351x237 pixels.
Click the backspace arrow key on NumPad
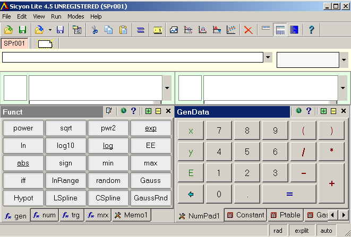(x=191, y=194)
